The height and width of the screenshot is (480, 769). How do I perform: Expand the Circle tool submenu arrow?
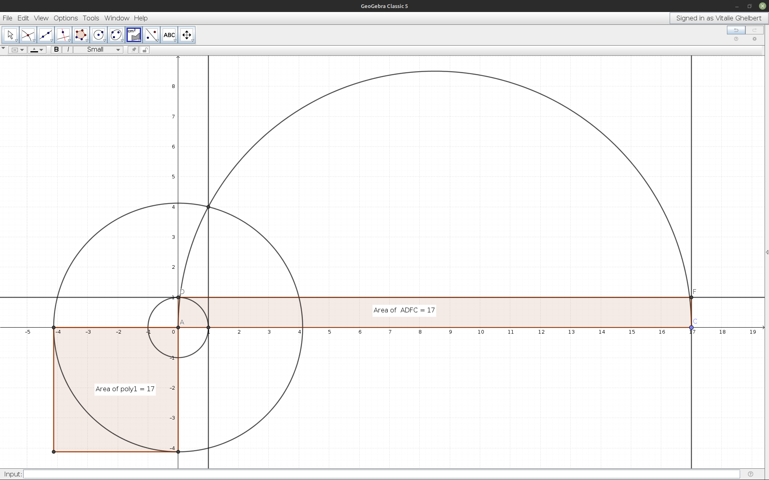point(105,41)
